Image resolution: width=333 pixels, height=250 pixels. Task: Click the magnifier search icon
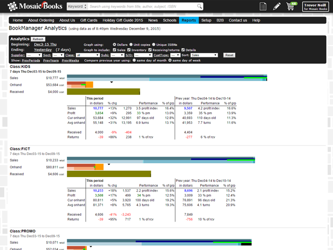coord(200,6)
